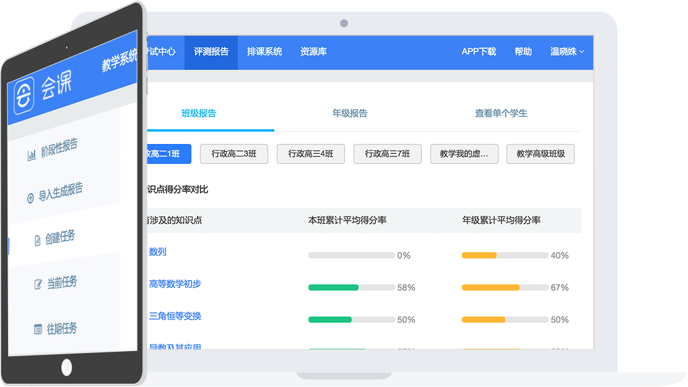Open 导入生成报告 in the tablet sidebar
The image size is (688, 387).
61,192
